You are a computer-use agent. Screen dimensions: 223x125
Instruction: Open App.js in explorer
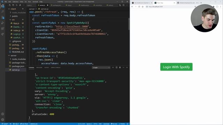pos(16,23)
